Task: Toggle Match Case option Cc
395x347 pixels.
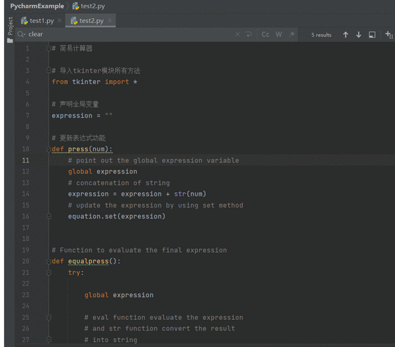Action: (x=265, y=34)
